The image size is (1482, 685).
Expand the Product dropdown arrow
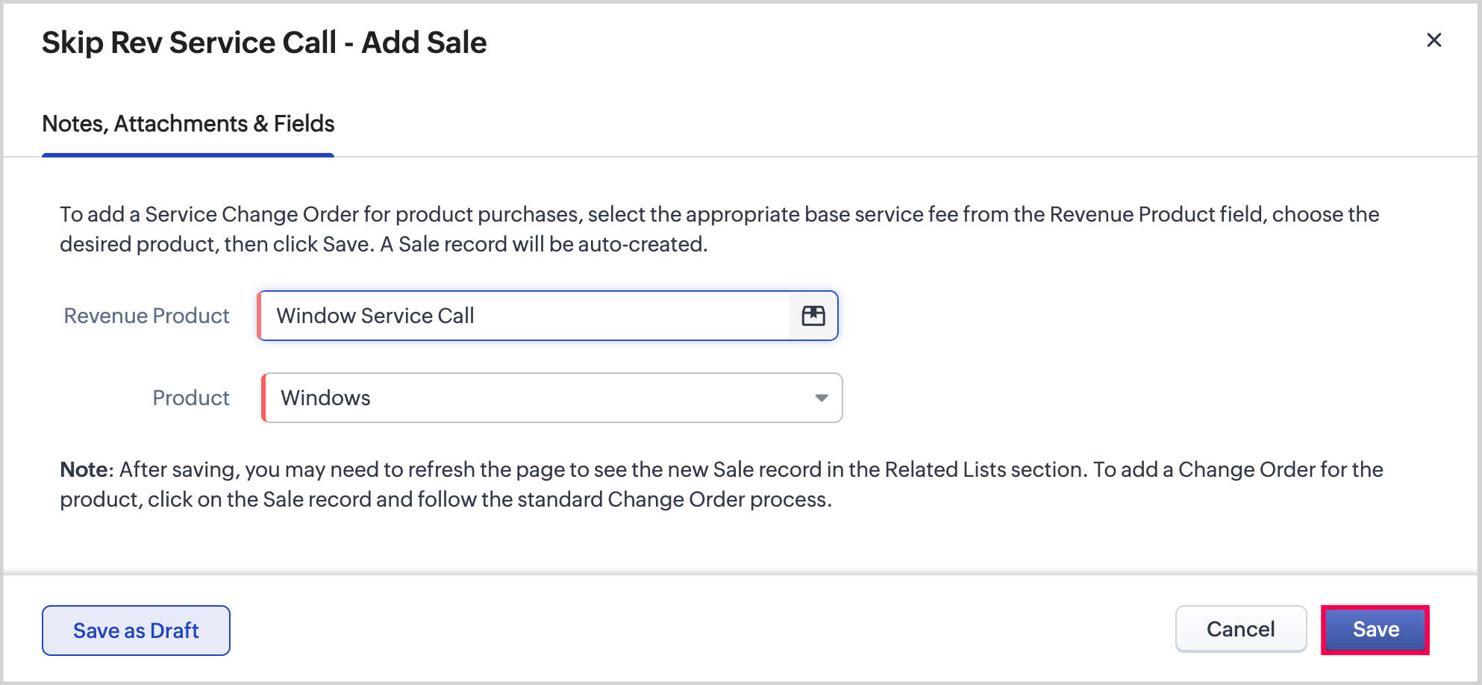(821, 398)
